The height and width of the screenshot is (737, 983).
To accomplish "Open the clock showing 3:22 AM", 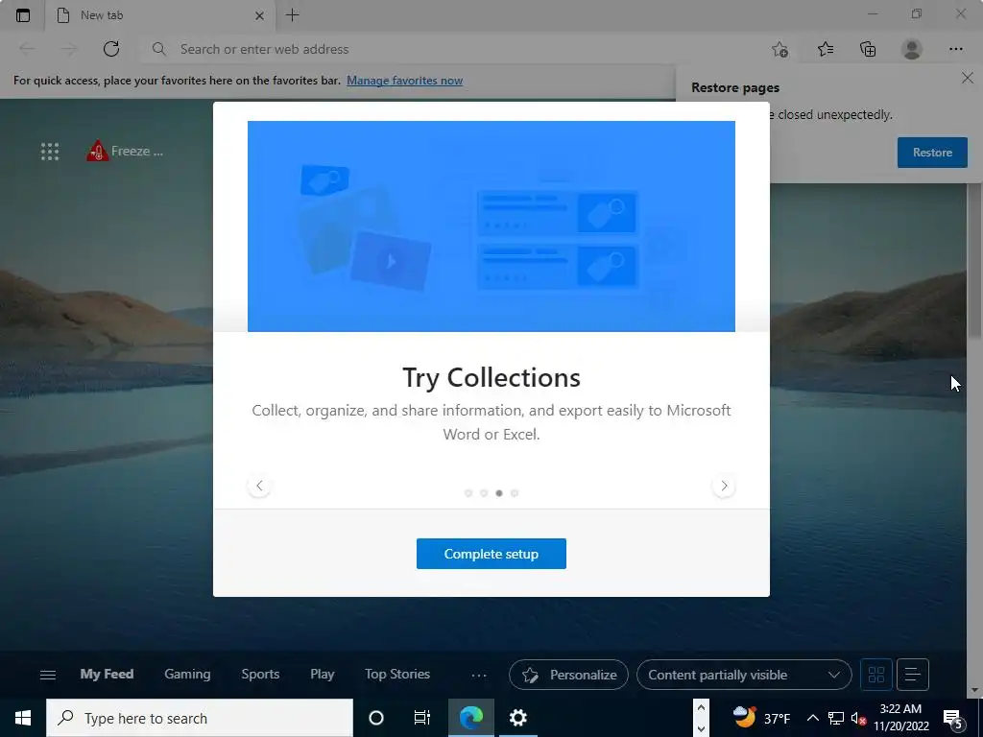I will pos(900,718).
